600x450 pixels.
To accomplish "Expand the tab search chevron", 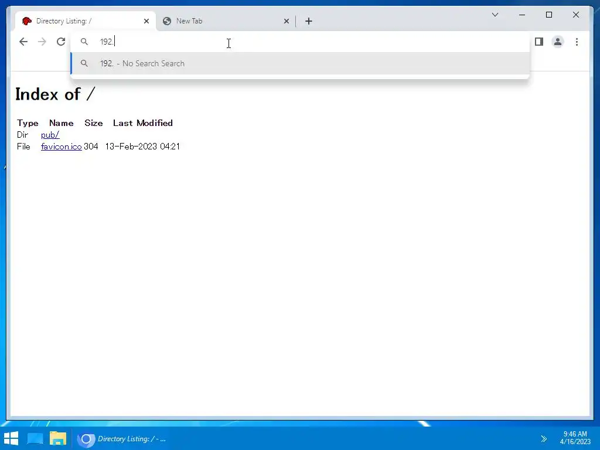I will [495, 15].
